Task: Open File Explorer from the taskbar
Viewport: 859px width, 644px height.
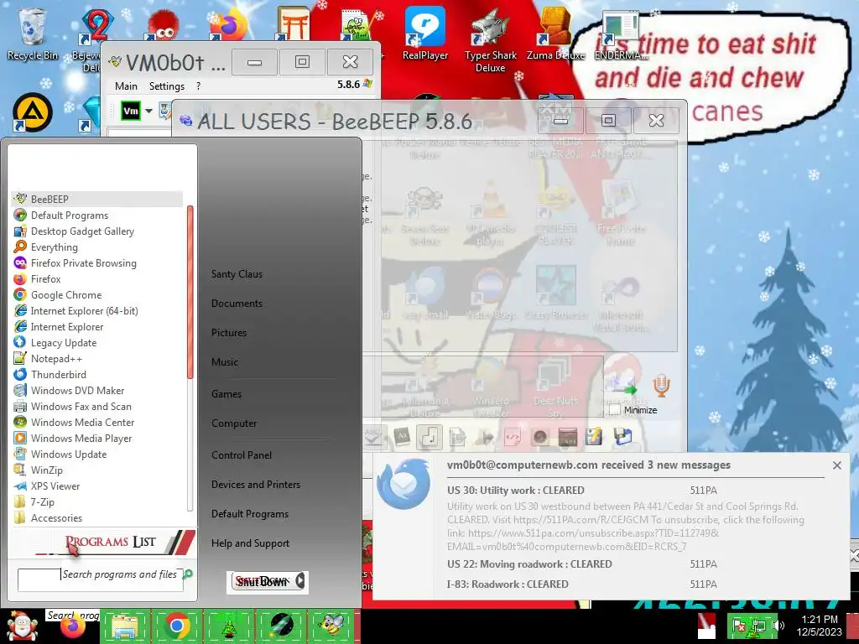Action: (124, 626)
